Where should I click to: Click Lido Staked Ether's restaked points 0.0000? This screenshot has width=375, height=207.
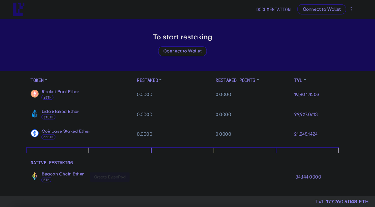point(223,114)
